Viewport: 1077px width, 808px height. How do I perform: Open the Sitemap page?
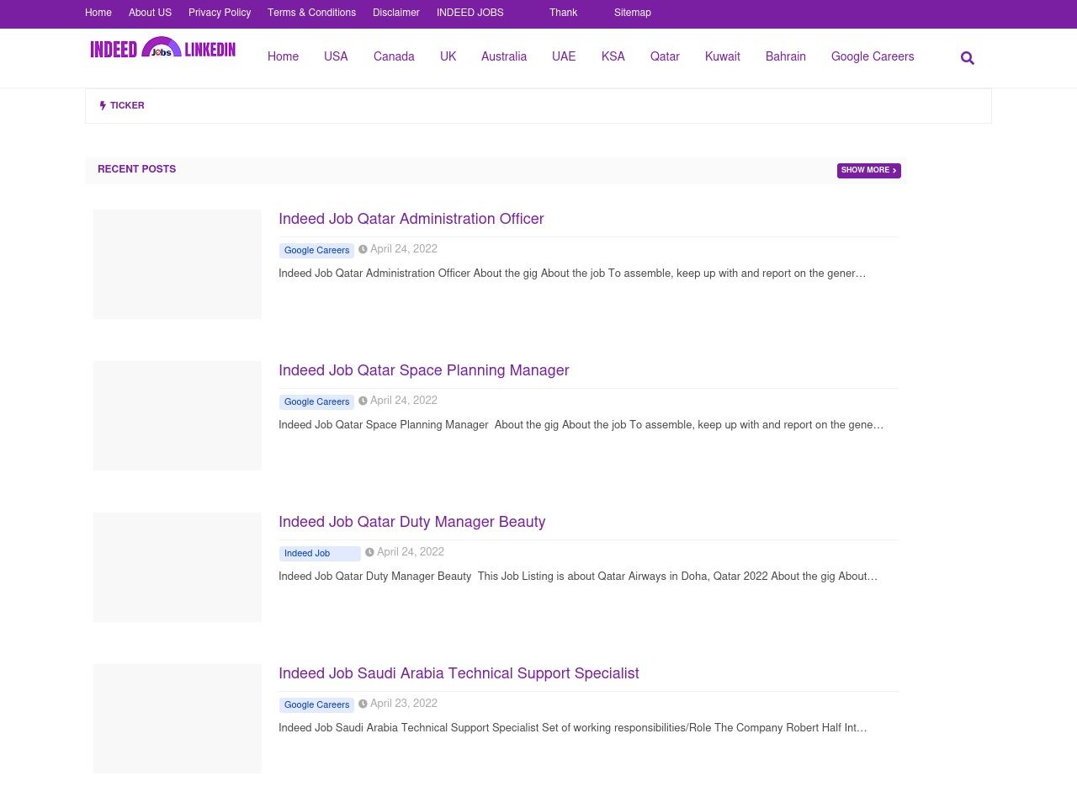coord(633,13)
